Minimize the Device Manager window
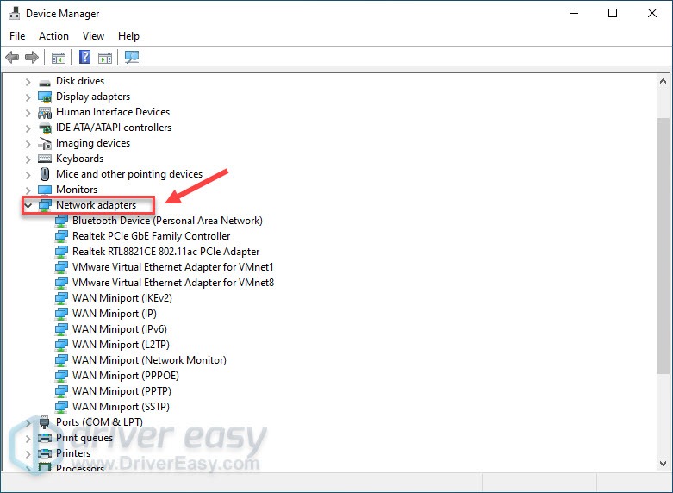The height and width of the screenshot is (493, 673). [574, 13]
